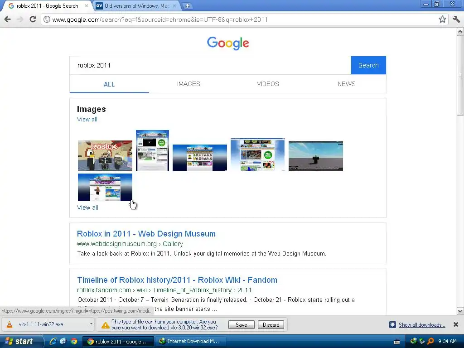
Task: Switch to the Old versions of Windows tab
Action: [137, 5]
